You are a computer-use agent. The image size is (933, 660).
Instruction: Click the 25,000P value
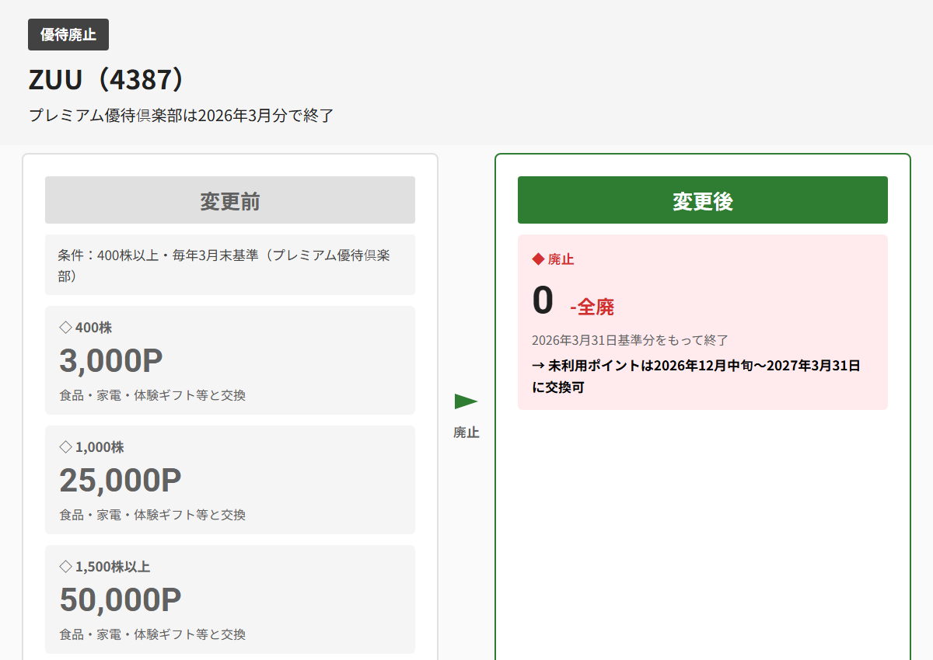(x=121, y=481)
